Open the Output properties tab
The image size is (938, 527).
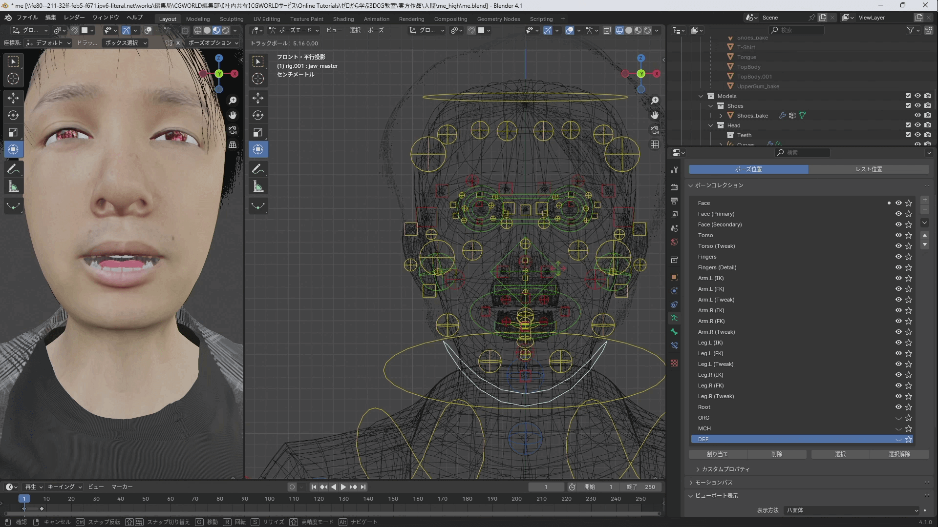[674, 201]
